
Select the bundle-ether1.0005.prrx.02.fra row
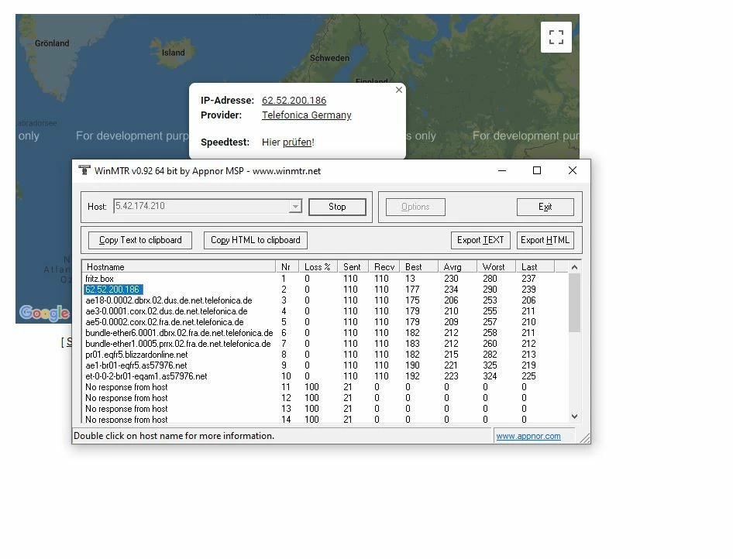click(x=325, y=344)
